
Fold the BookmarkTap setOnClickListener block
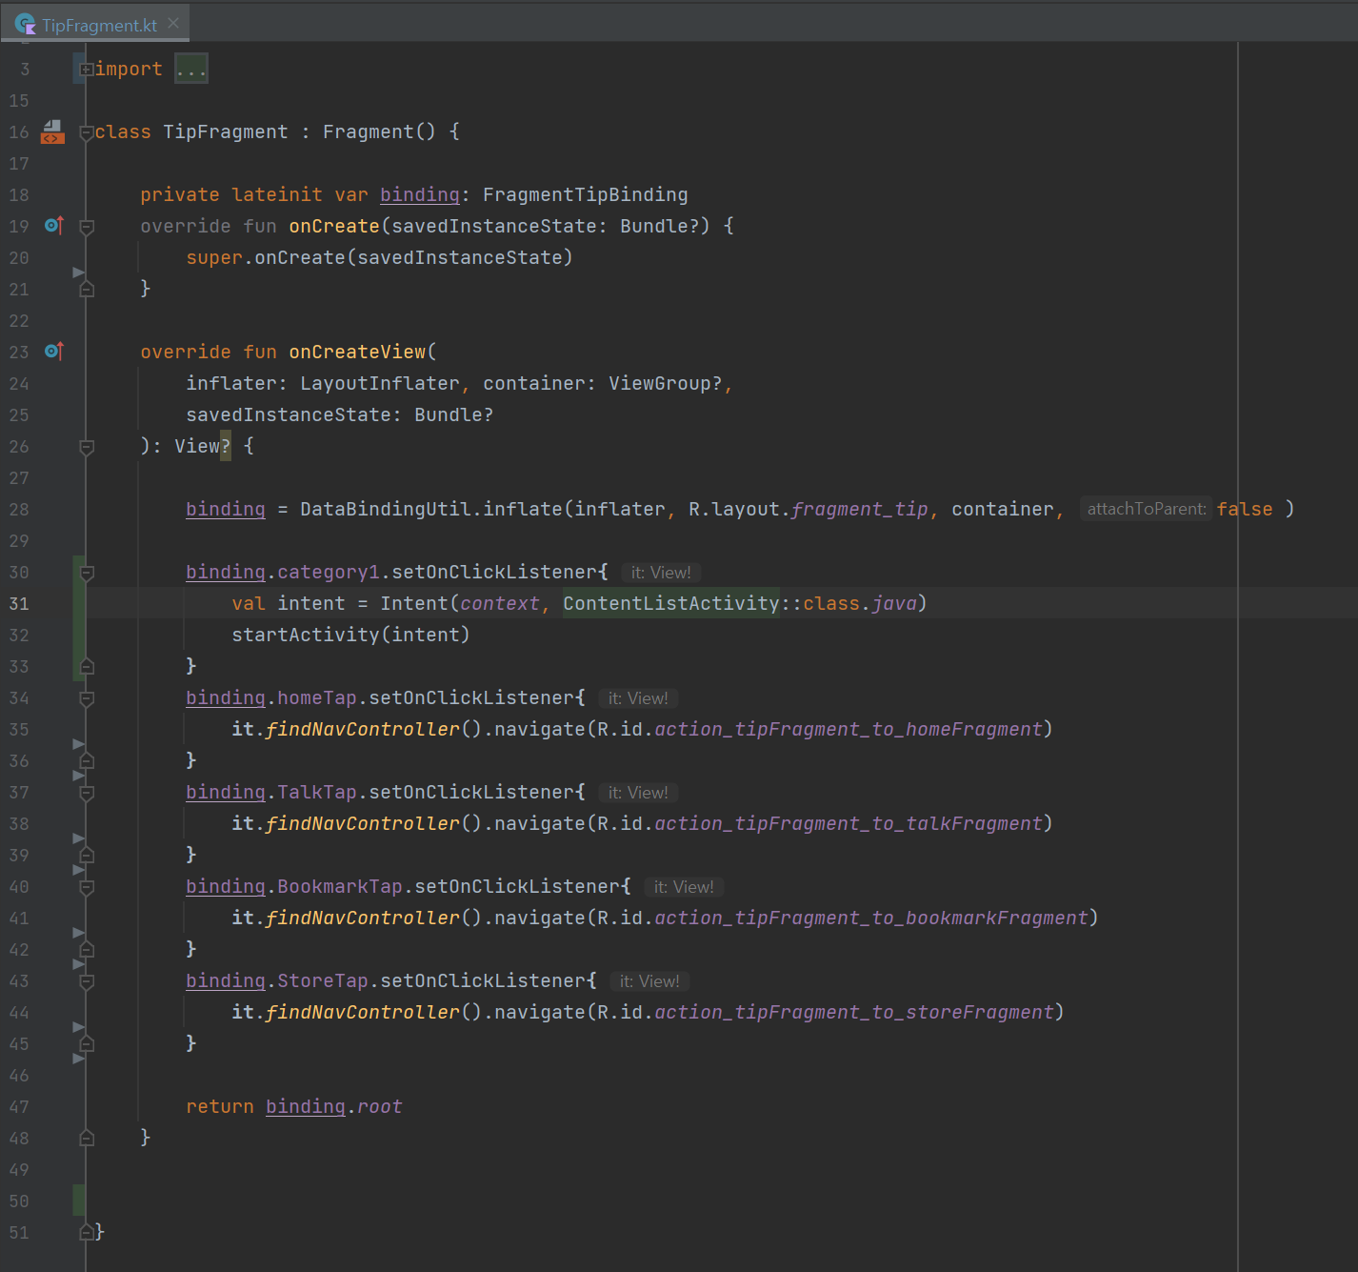[x=87, y=887]
